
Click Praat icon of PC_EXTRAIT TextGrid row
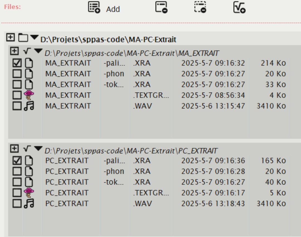click(x=29, y=193)
